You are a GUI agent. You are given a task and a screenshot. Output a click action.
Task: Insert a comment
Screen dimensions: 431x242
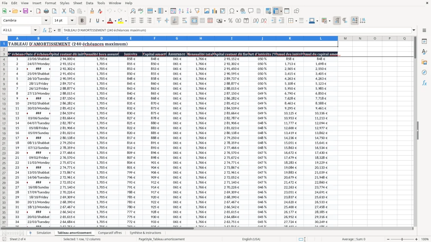click(251, 11)
